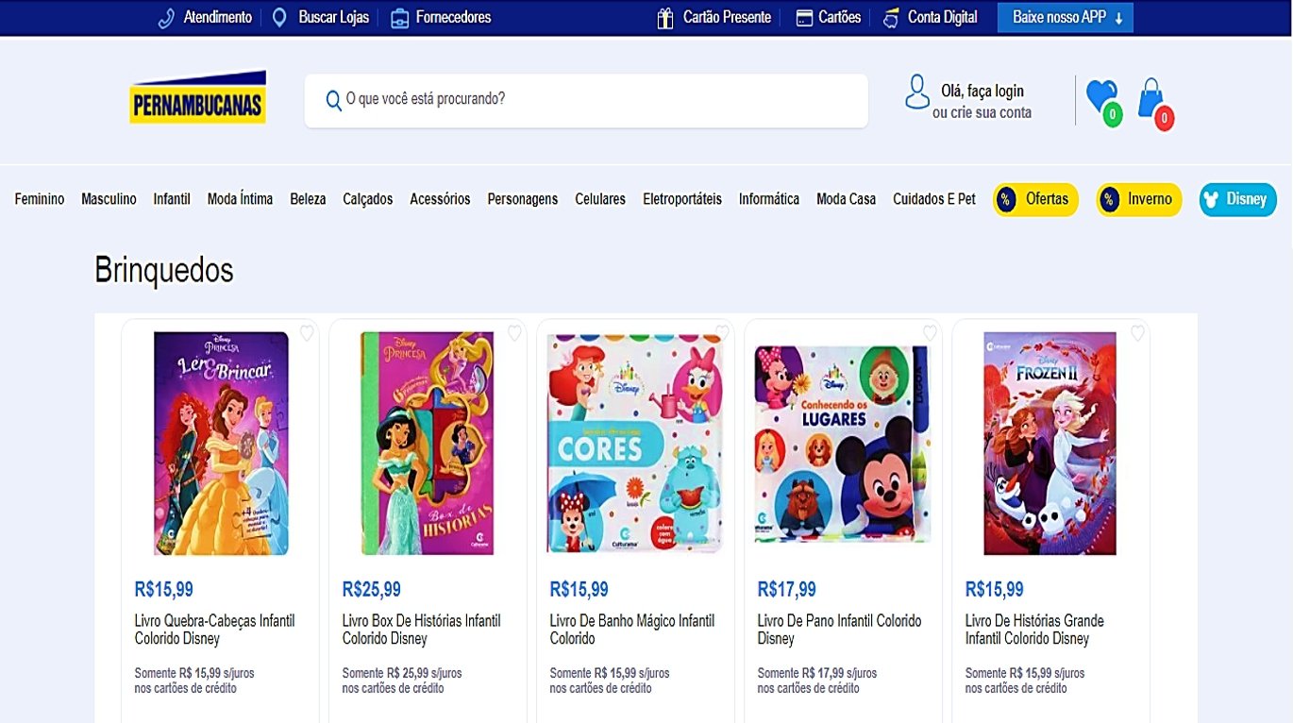Click the Pernambucanas logo
Viewport: 1293px width, 723px height.
tap(198, 97)
